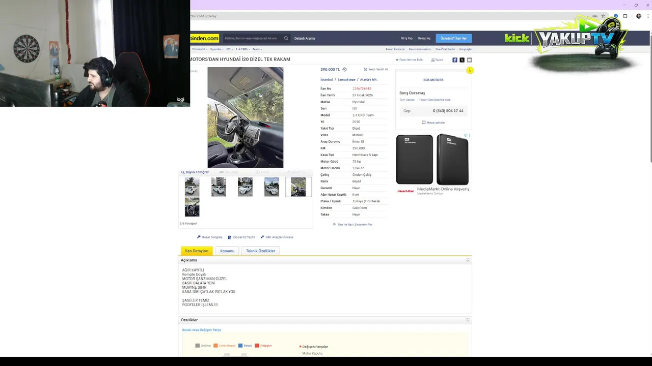Click the Atatürk Mh. location link
The height and width of the screenshot is (366, 652).
click(x=369, y=80)
